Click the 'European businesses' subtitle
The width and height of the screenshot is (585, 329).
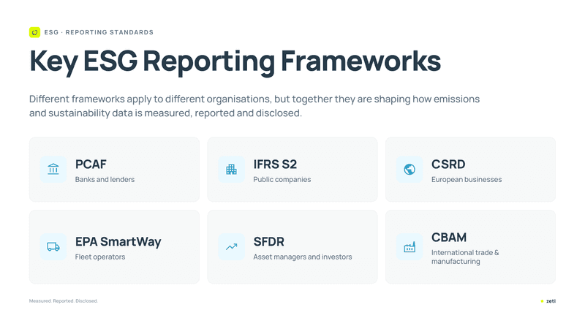tap(467, 179)
